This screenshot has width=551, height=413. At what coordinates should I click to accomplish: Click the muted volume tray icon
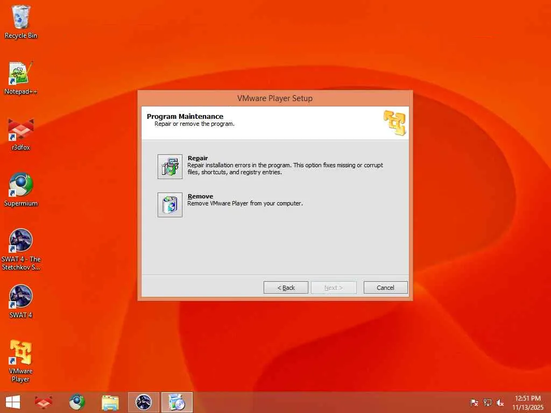(500, 402)
